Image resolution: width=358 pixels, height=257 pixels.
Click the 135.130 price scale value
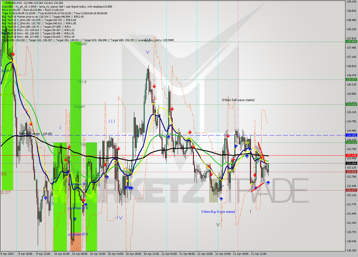(x=351, y=112)
